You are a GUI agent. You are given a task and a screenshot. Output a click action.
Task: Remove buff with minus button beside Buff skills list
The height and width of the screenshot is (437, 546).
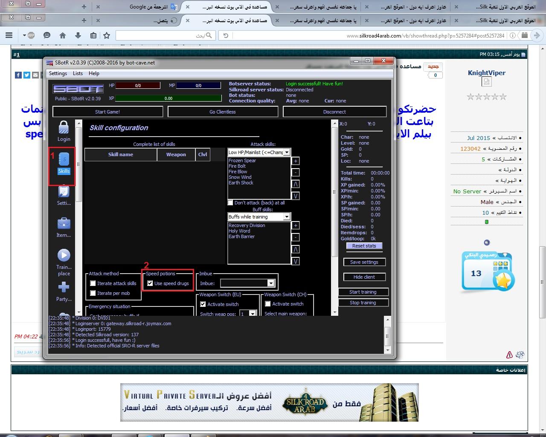296,237
